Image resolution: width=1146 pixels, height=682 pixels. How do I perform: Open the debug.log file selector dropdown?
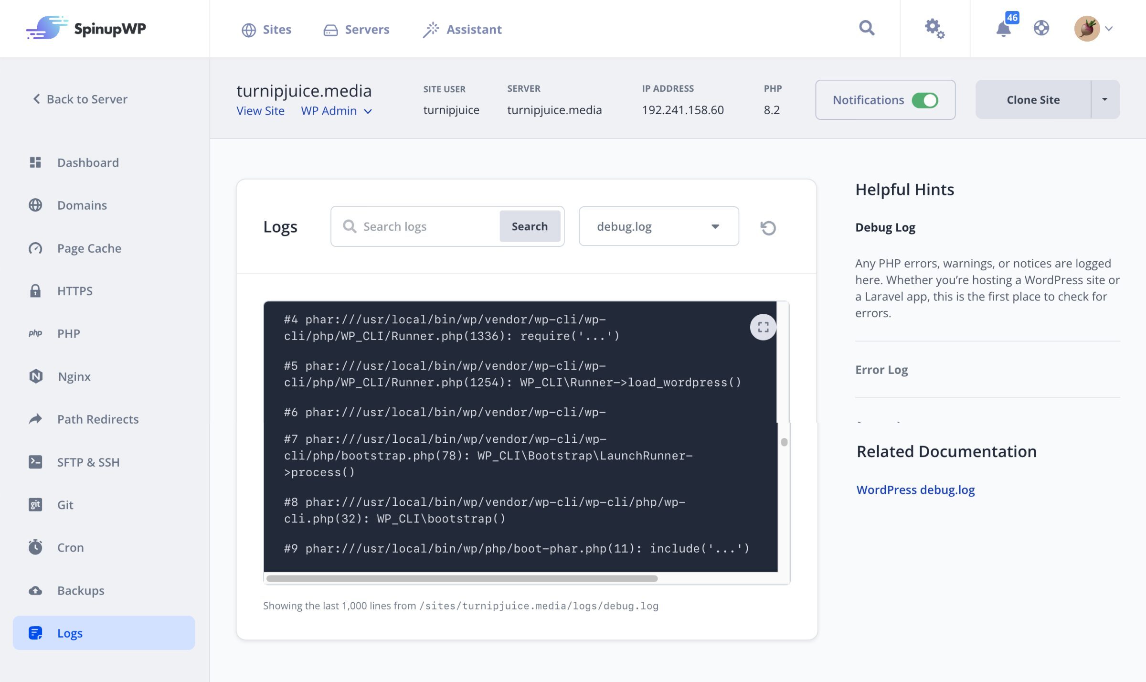point(658,226)
